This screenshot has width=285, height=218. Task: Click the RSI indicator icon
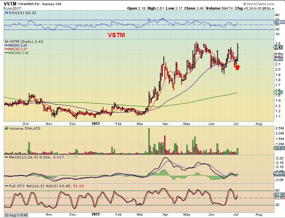coord(6,13)
